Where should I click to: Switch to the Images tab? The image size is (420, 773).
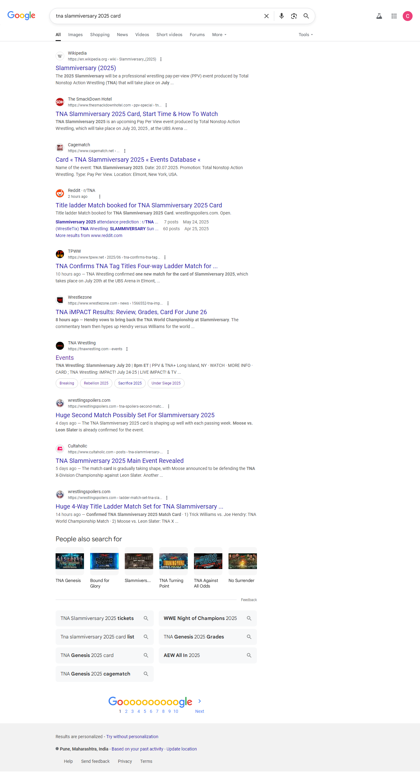point(75,35)
